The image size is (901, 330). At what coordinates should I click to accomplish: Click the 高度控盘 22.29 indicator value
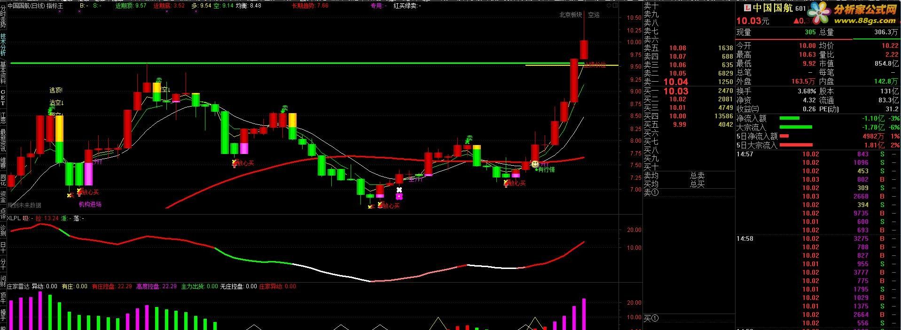point(157,286)
